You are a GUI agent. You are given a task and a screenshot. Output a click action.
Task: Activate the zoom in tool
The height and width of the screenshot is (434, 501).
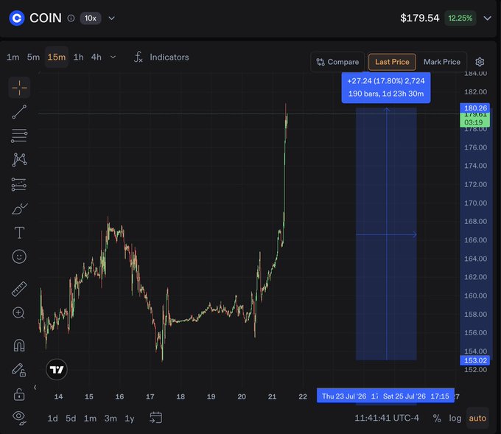[x=18, y=313]
